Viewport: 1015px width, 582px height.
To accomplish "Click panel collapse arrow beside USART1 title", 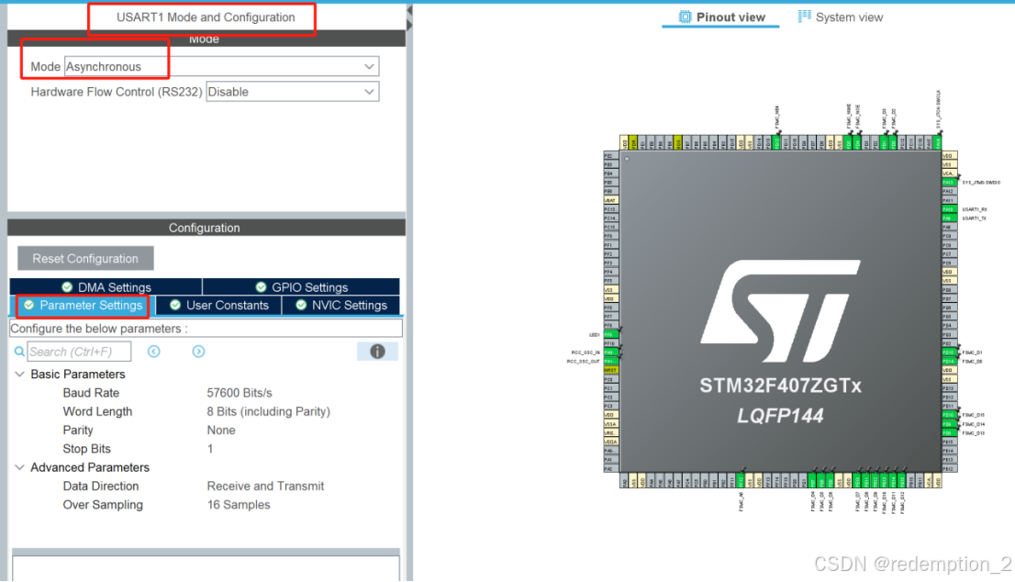I will (x=409, y=10).
